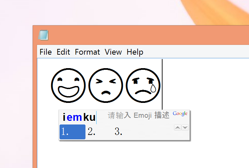Click the squinting frowning face emoji
249x168 pixels.
click(x=106, y=85)
